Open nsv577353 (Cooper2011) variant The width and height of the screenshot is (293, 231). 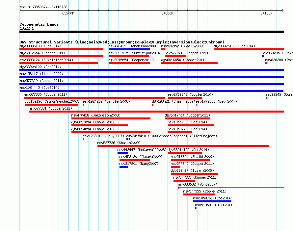[184, 181]
